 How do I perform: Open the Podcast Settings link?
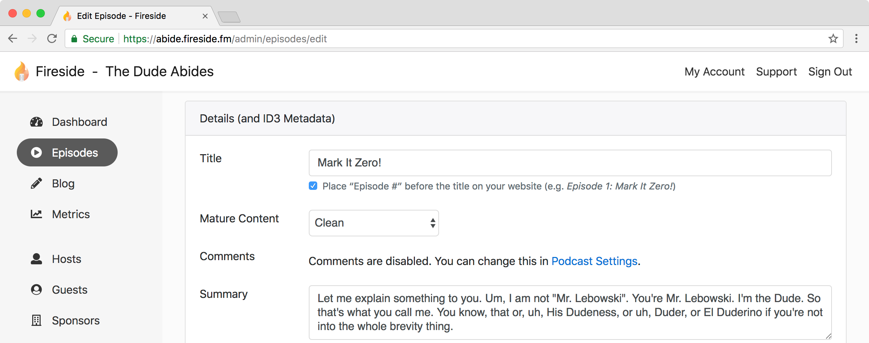pos(594,261)
